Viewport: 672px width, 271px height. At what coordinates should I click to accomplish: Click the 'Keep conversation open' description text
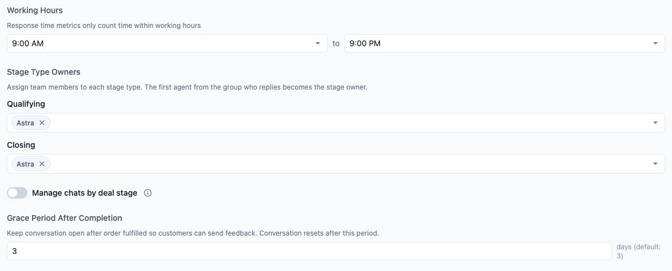click(193, 234)
